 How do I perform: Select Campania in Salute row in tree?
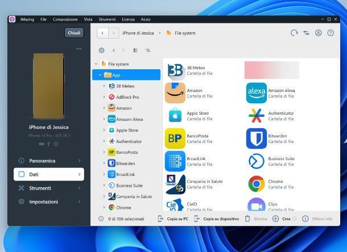tap(126, 196)
